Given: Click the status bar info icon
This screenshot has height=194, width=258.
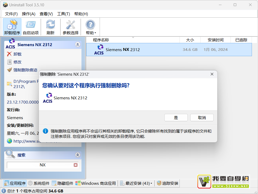Looking at the screenshot, I should tap(4, 191).
